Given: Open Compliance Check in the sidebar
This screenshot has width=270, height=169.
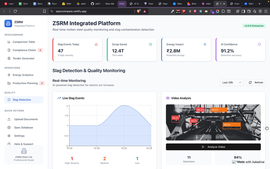Looking at the screenshot, I should coord(24,50).
